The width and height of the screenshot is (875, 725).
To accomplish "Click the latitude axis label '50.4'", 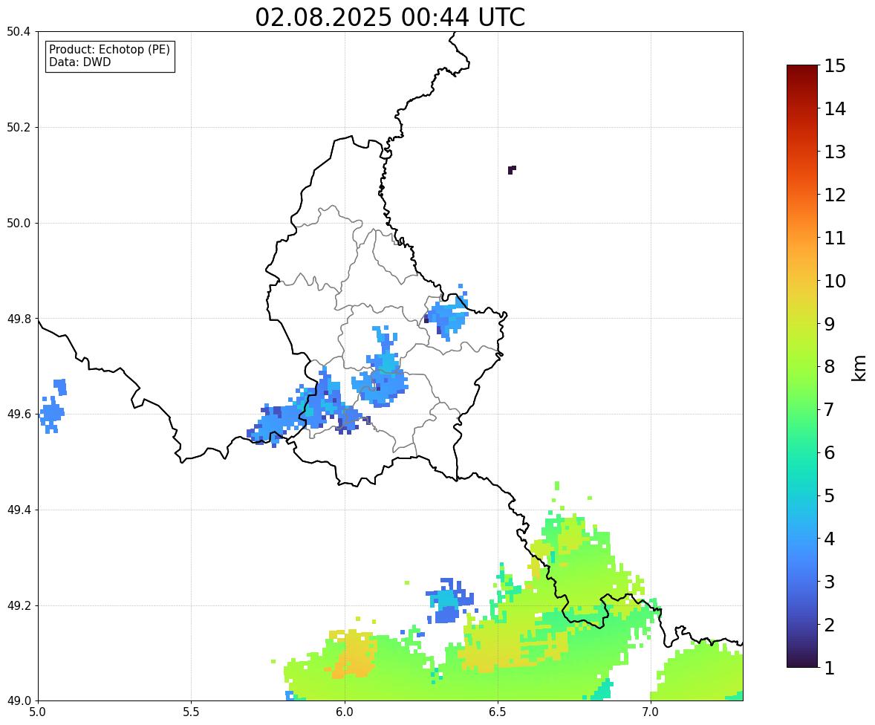I will point(19,32).
